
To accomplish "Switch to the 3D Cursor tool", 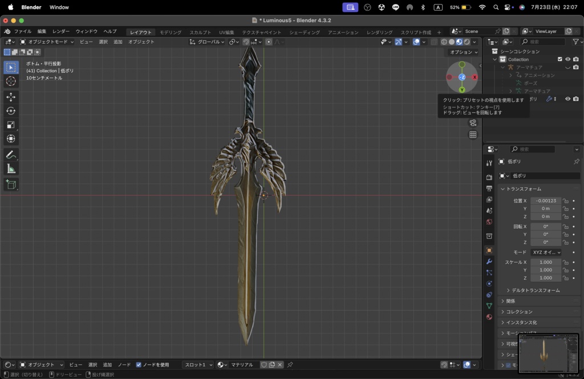I will coord(11,81).
